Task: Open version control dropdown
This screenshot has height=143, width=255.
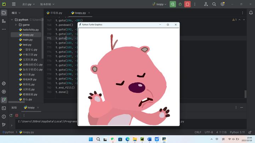Action: 47,4
